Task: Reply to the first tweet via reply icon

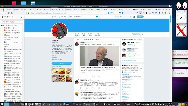Action: click(80, 76)
